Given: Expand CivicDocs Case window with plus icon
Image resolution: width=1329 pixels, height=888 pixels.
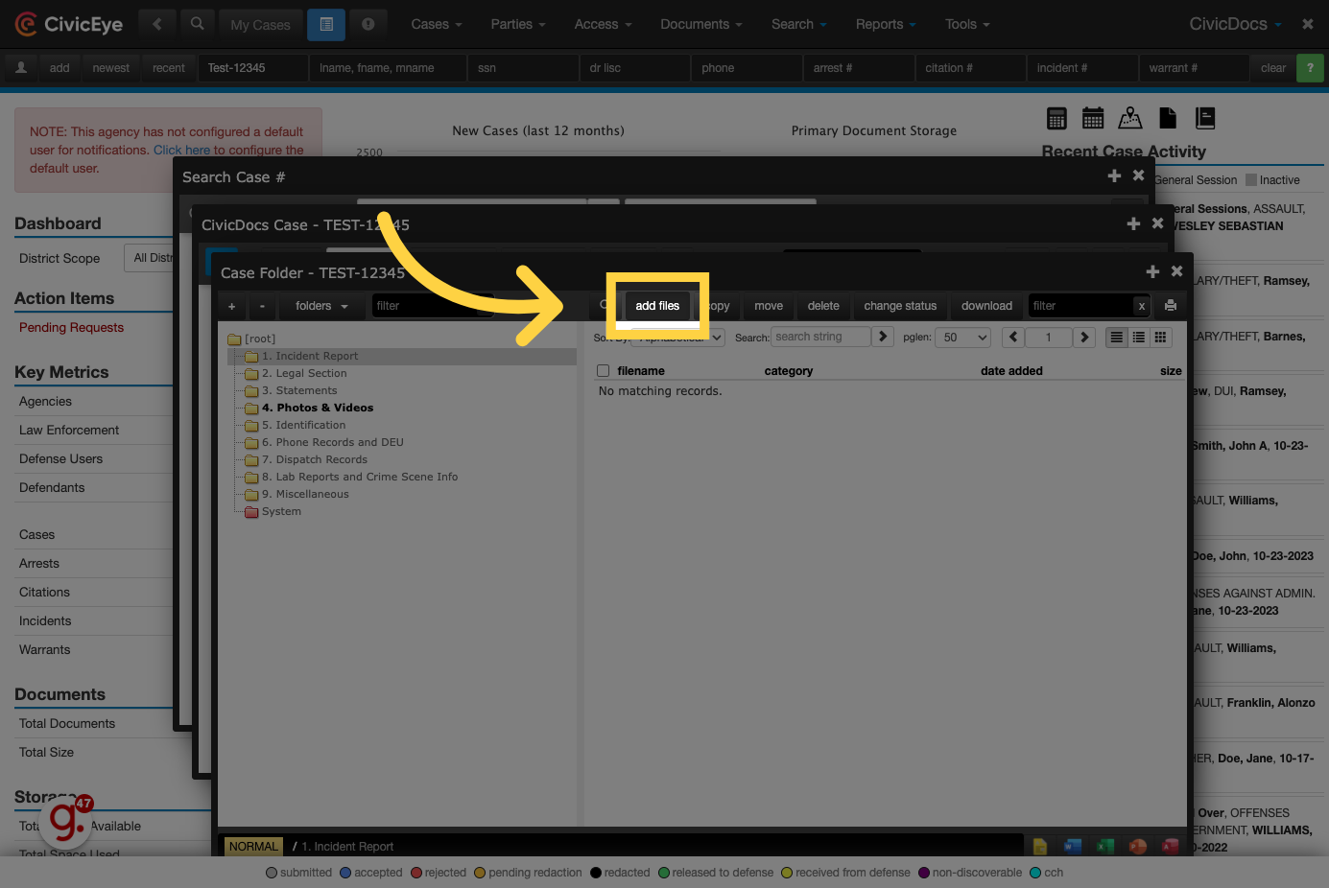Looking at the screenshot, I should point(1133,223).
